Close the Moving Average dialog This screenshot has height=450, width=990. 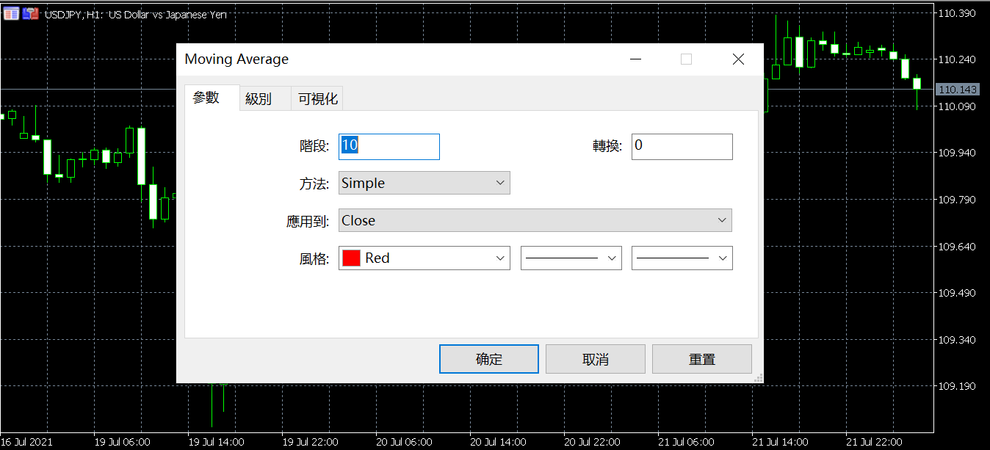738,59
